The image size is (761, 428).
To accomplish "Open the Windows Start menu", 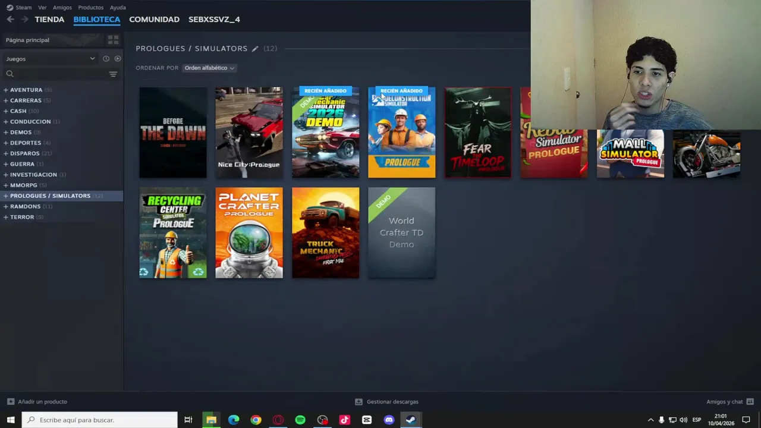I will [11, 420].
